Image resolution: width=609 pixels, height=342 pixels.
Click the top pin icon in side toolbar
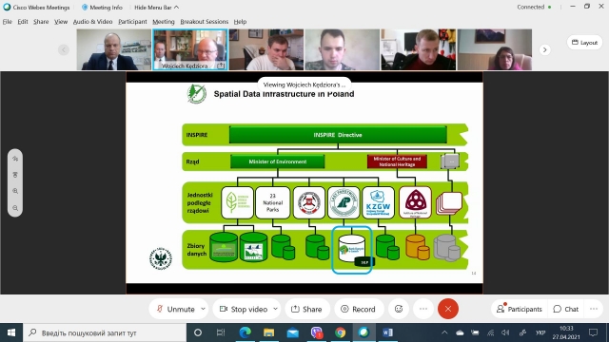click(x=15, y=159)
